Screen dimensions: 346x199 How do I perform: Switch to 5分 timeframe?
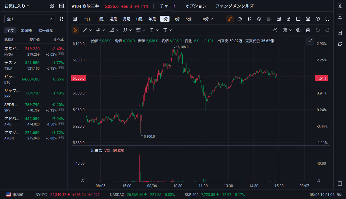188,19
